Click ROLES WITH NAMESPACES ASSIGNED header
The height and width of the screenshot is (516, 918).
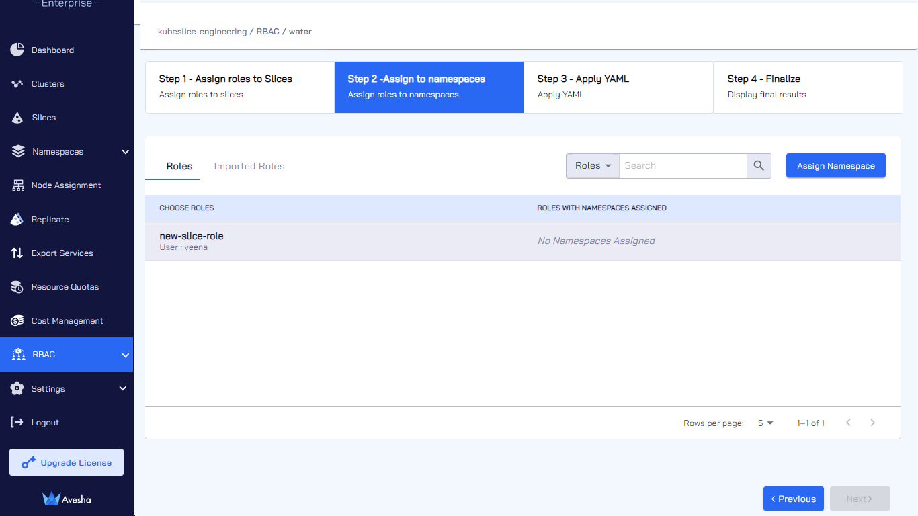(x=602, y=208)
